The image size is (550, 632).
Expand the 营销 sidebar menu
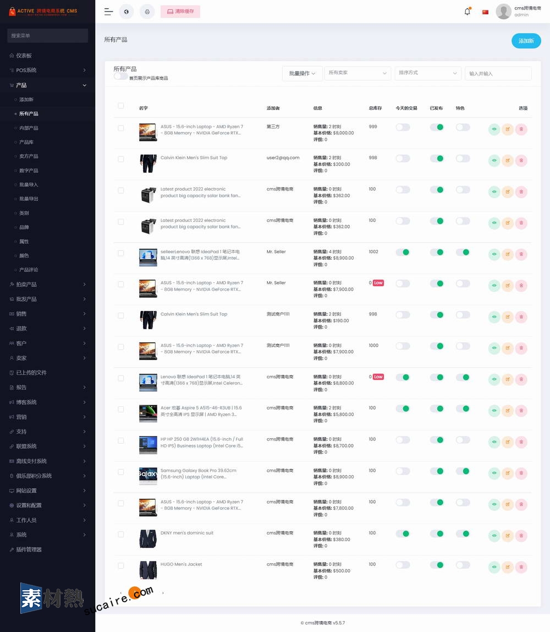click(47, 417)
